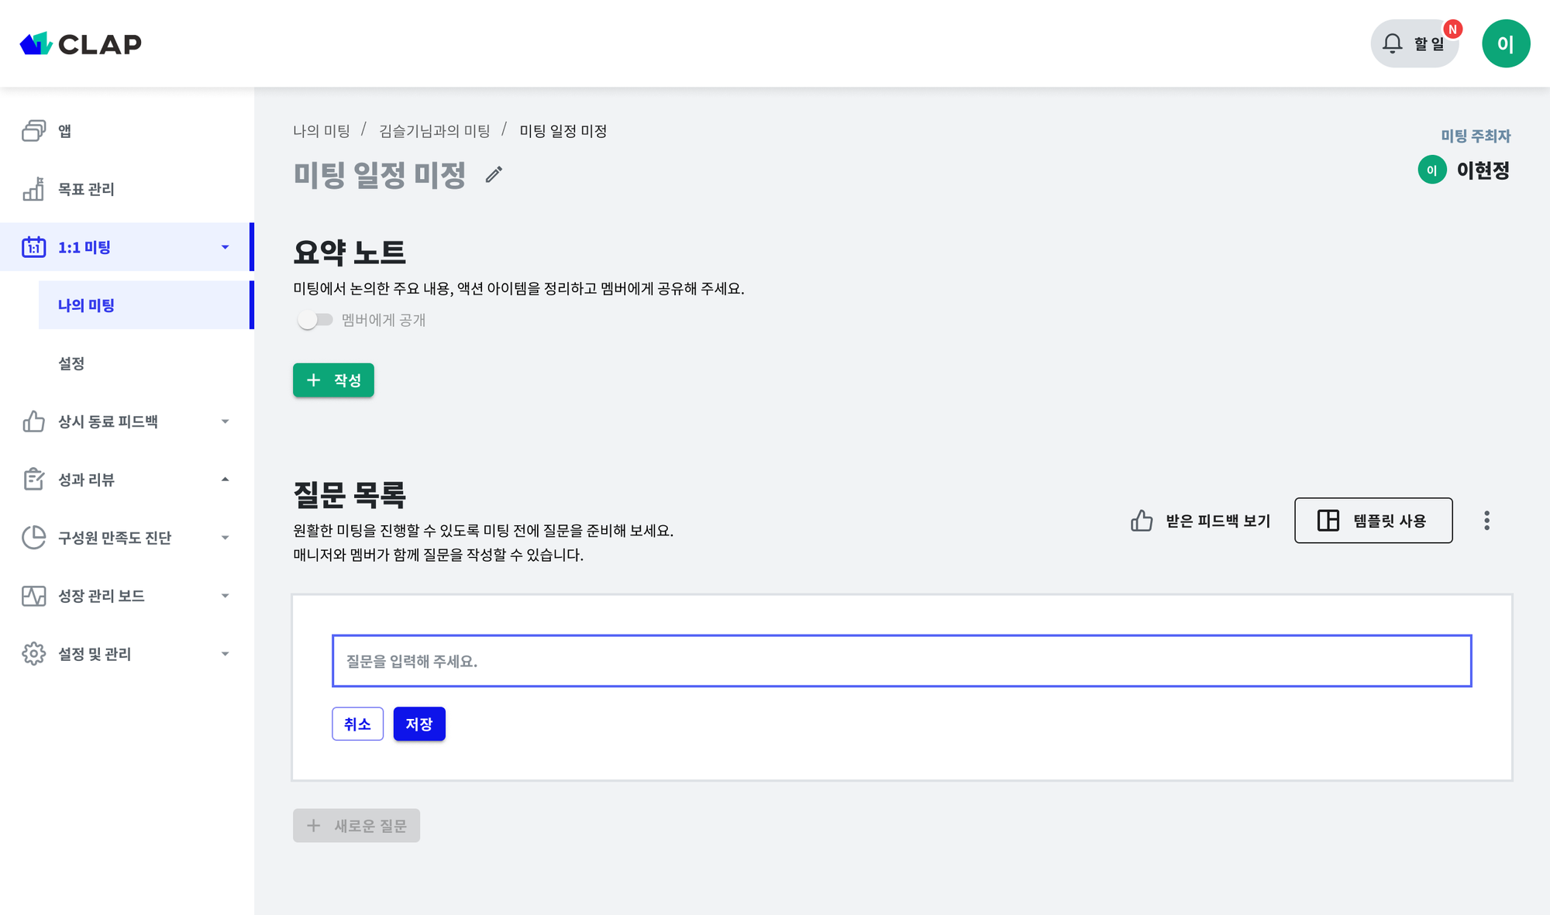This screenshot has height=915, width=1550.
Task: Expand the 상시 동료 피드백 section
Action: (225, 421)
